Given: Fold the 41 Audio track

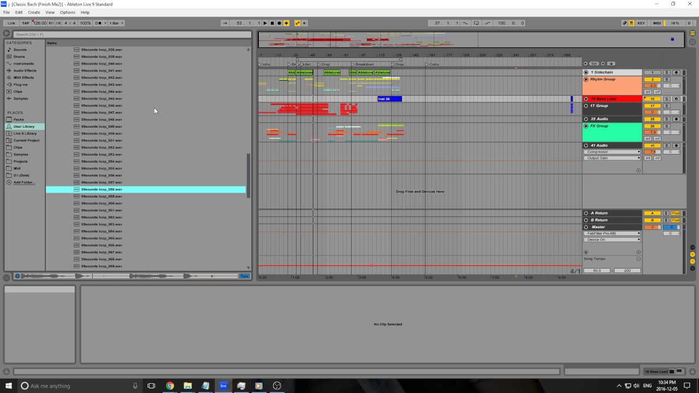Looking at the screenshot, I should pos(586,146).
